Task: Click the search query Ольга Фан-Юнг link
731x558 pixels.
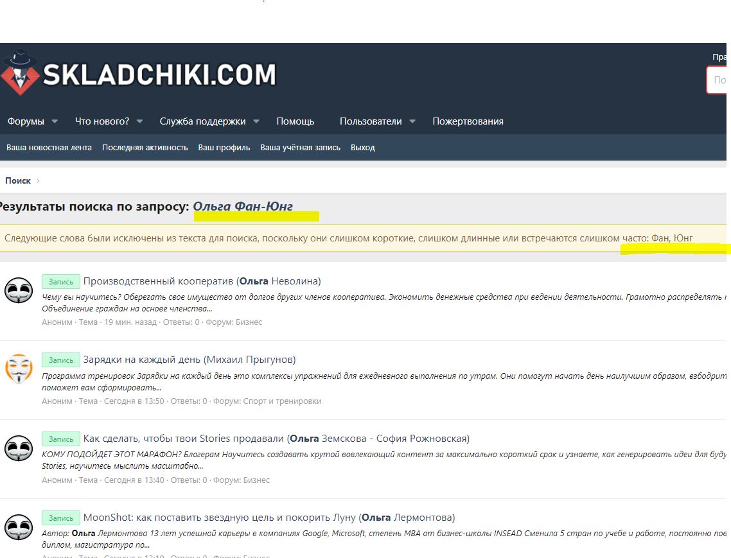Action: 243,206
